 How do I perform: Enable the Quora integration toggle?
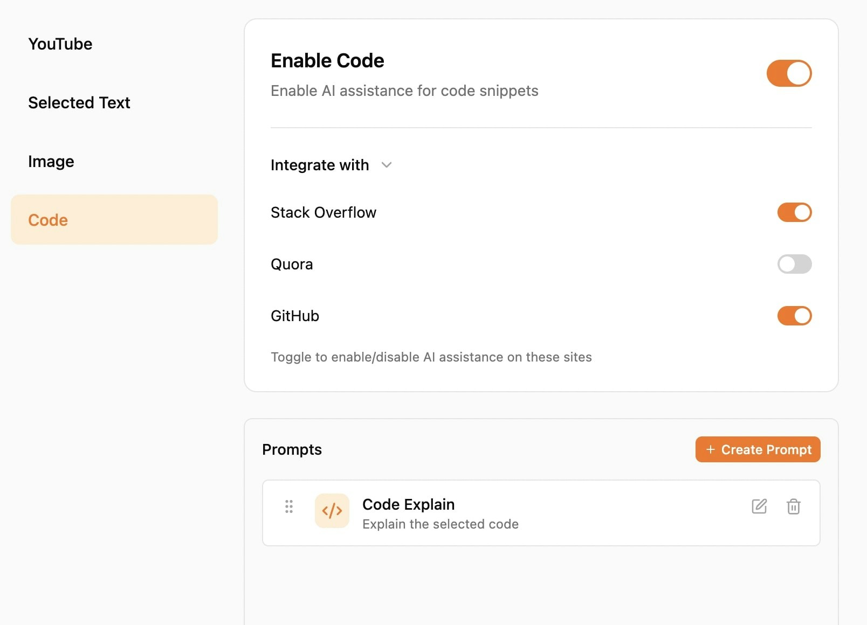[794, 264]
